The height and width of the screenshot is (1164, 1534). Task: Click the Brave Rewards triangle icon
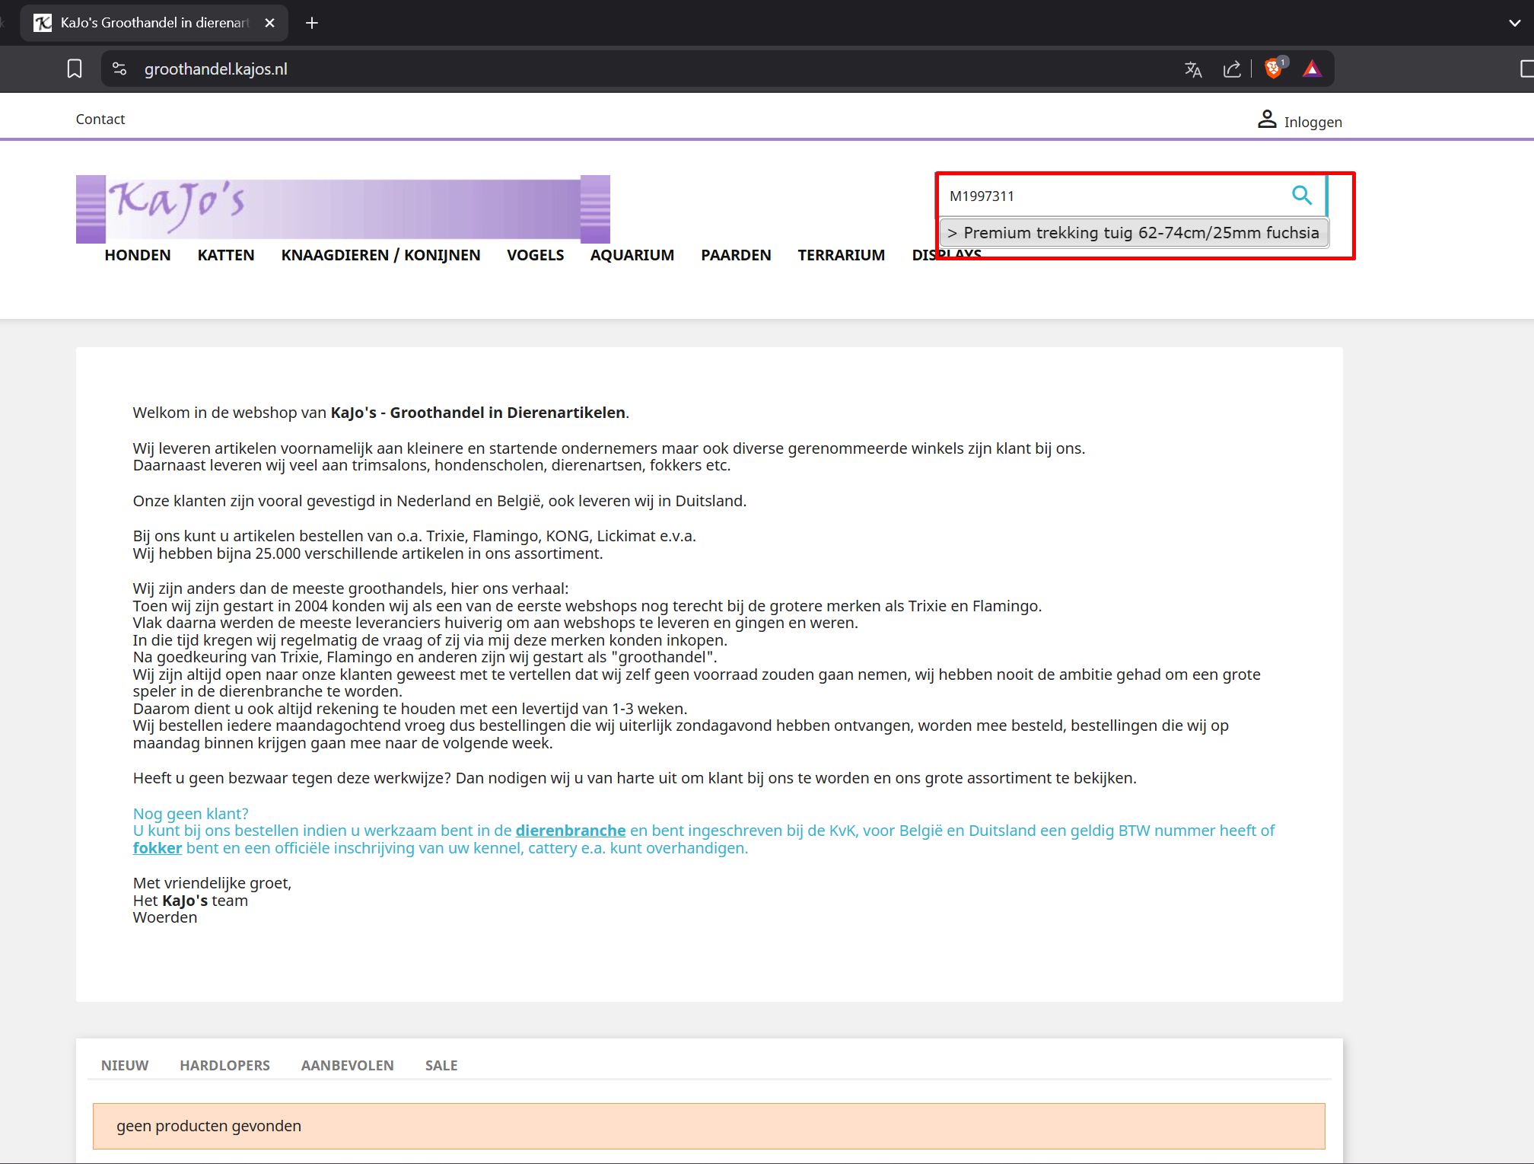click(x=1312, y=69)
